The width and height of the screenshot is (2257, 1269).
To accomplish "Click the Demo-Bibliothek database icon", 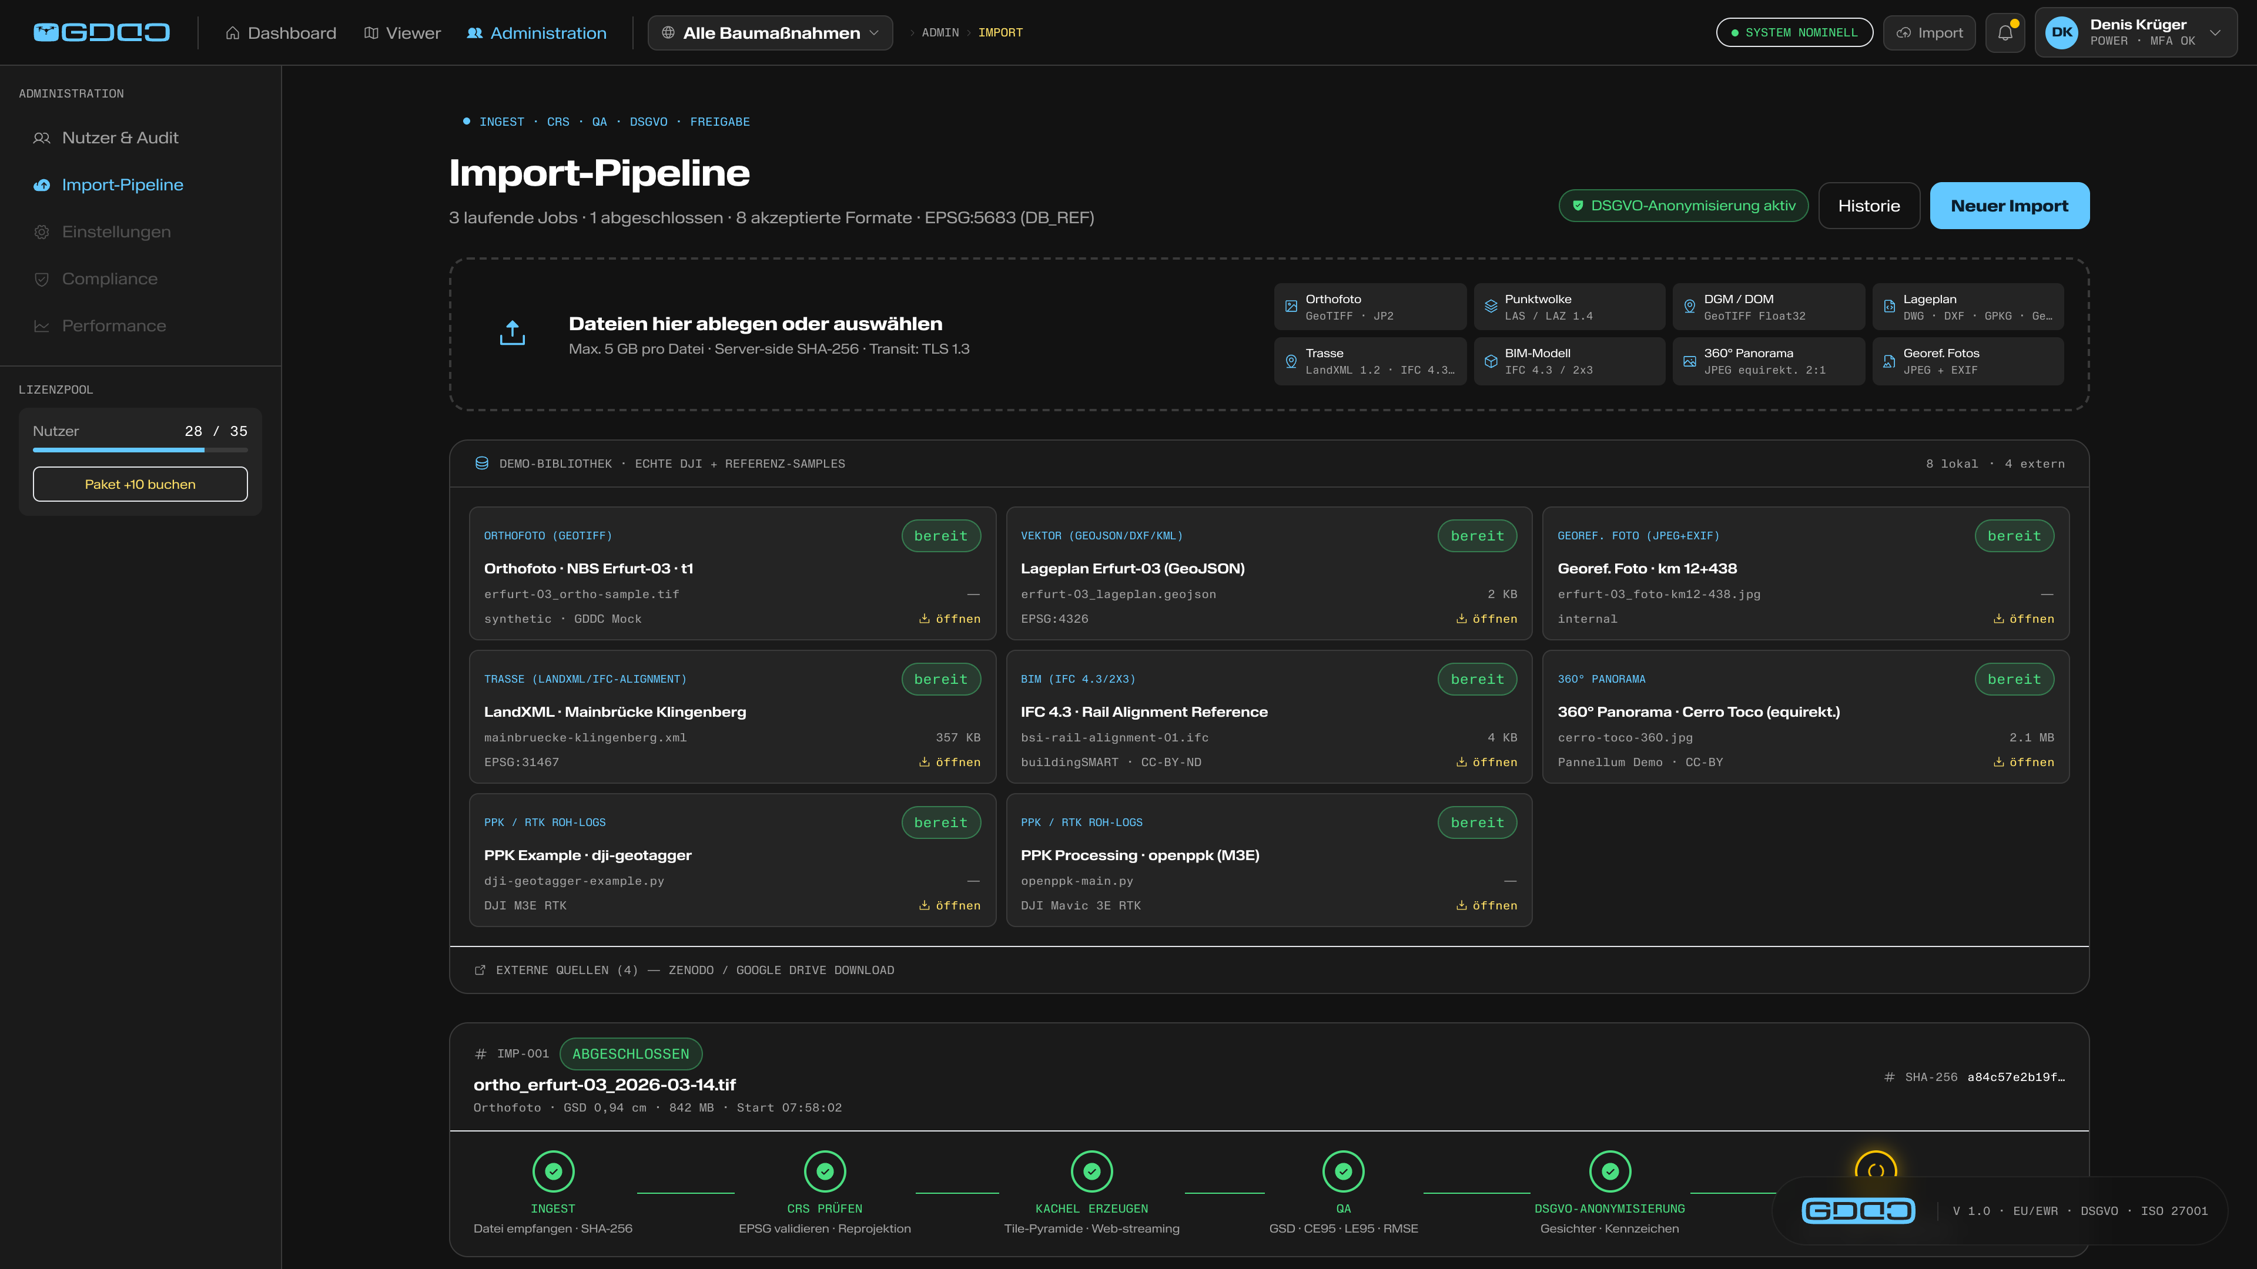I will [x=481, y=464].
